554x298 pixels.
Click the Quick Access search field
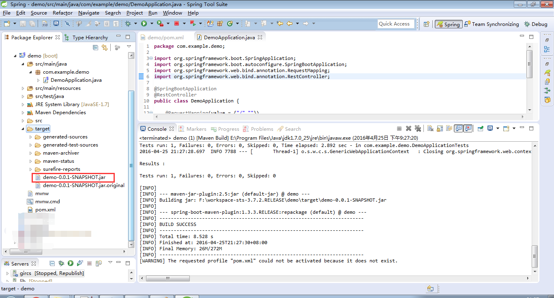point(396,24)
